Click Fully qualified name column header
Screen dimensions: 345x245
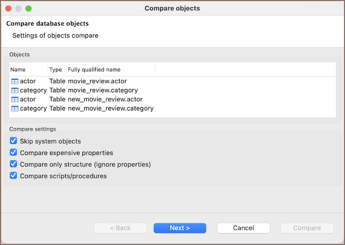[x=94, y=69]
